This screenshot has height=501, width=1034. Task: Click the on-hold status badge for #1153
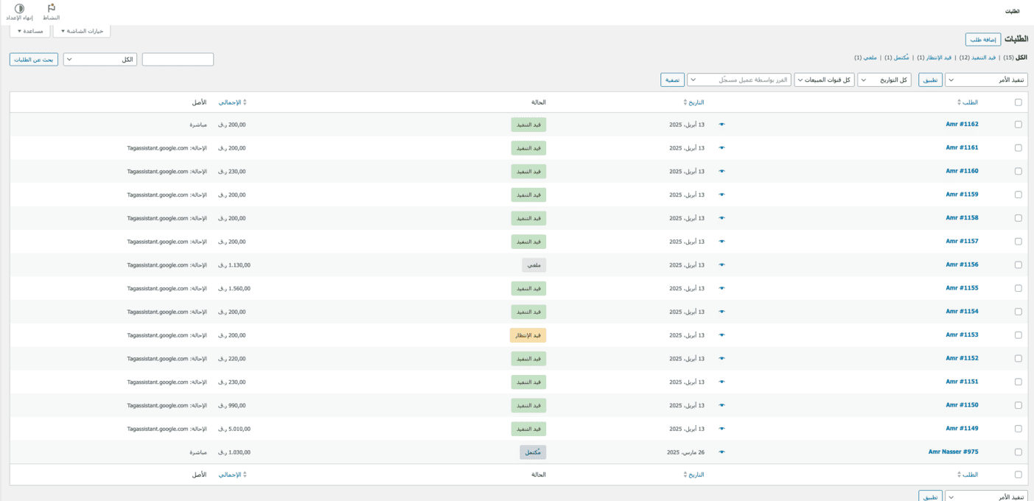pyautogui.click(x=528, y=335)
